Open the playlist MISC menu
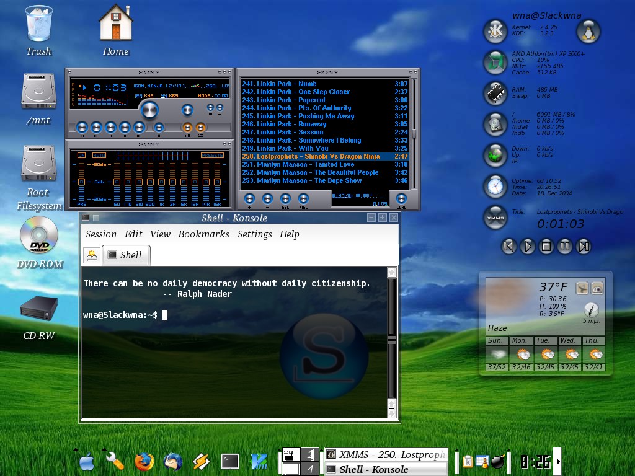Screen dimensions: 635x476 coord(303,199)
